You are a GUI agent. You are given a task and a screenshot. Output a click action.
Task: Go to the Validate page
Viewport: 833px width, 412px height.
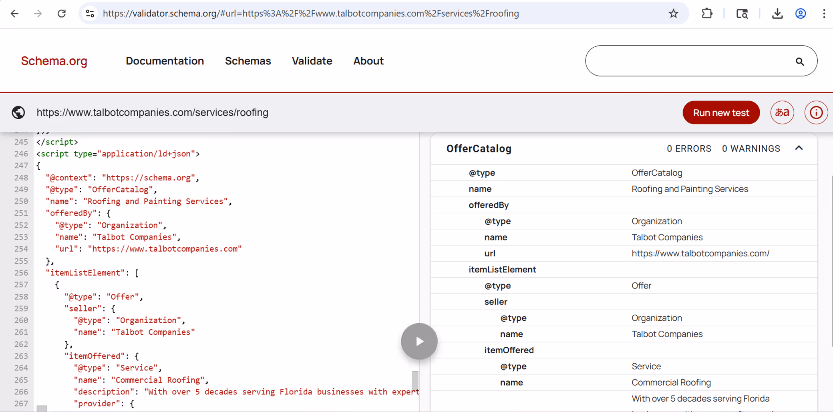pyautogui.click(x=312, y=61)
